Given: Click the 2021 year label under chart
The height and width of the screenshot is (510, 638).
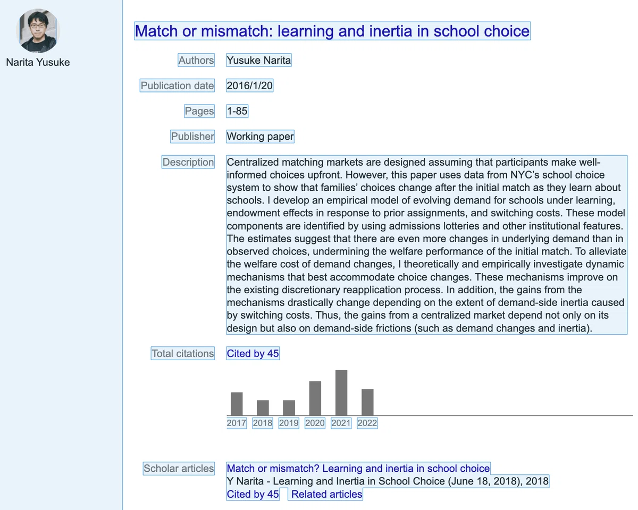Looking at the screenshot, I should coord(341,423).
